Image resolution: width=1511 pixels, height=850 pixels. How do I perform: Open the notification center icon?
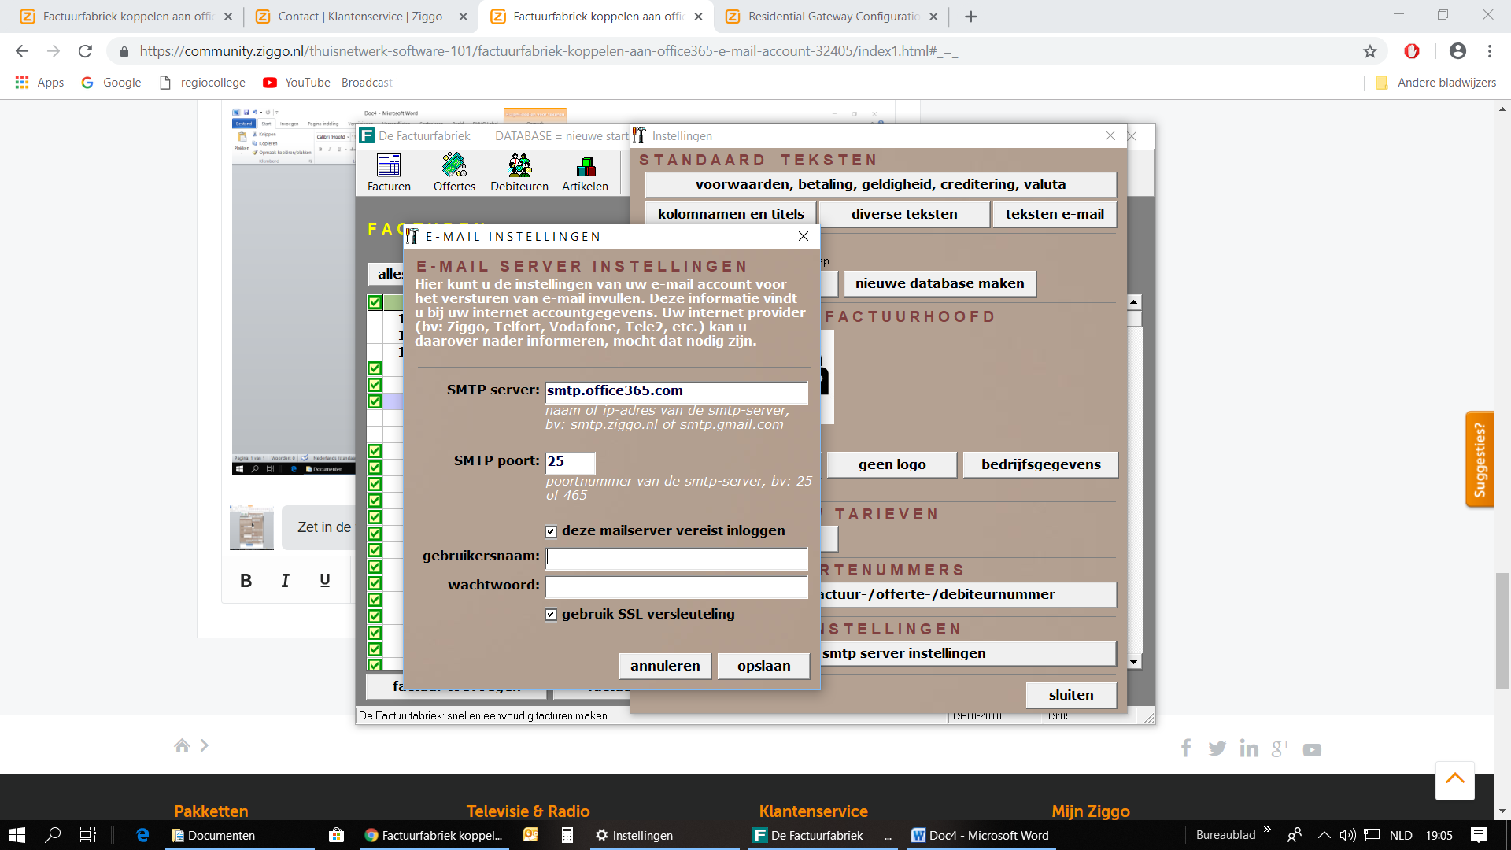(1479, 835)
